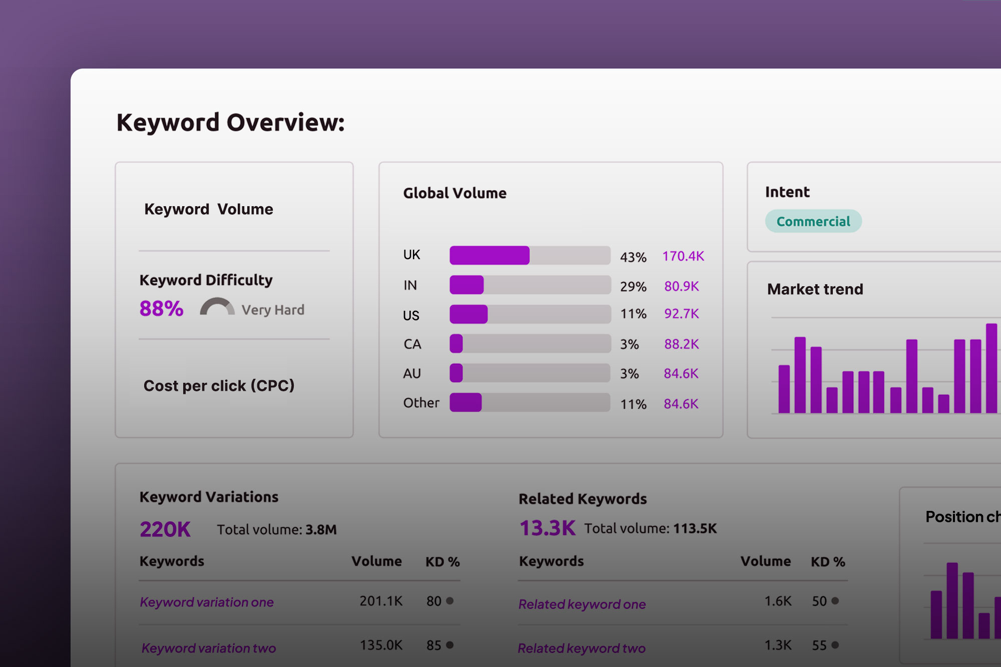Click the tallest Market trend bar
The height and width of the screenshot is (667, 1001).
point(991,368)
